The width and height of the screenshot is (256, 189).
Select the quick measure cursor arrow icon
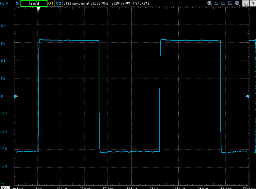pyautogui.click(x=217, y=3)
